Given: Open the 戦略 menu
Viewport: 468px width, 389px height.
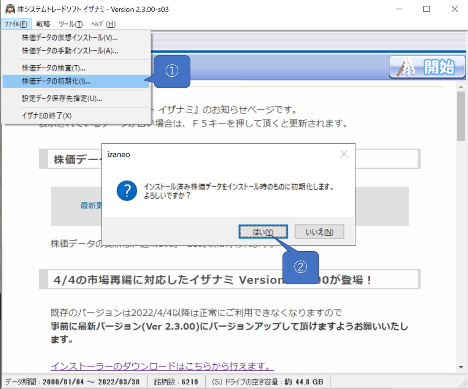Looking at the screenshot, I should coord(43,24).
